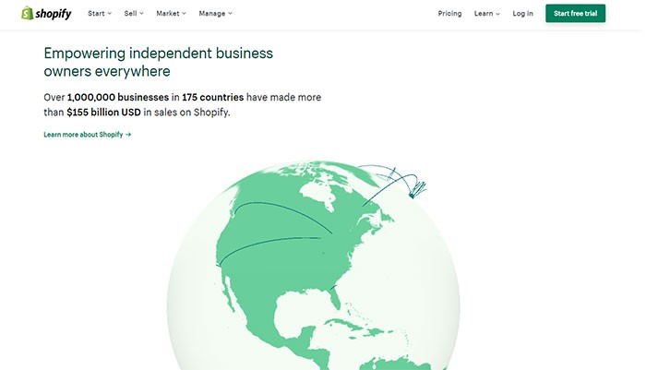Click the 1,000,000 businesses text

tap(118, 97)
